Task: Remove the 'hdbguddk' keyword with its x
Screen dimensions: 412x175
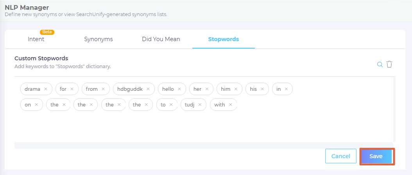Action: coord(148,89)
